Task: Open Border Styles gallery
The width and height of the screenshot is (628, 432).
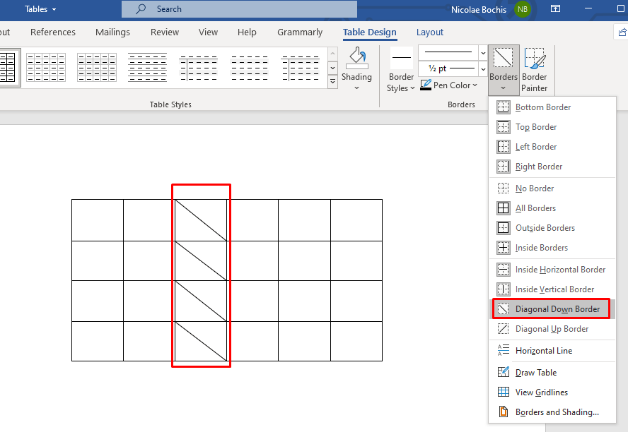Action: (401, 72)
